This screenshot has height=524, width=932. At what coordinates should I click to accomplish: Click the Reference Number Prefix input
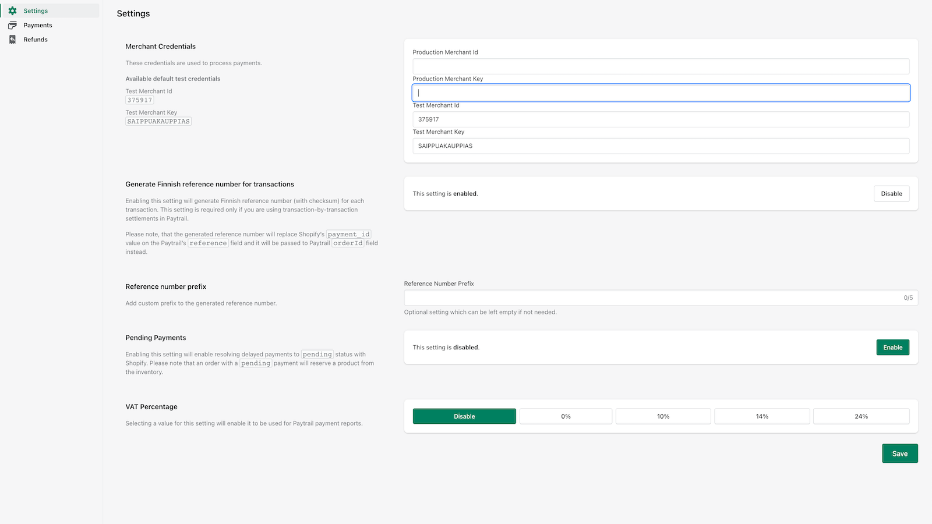661,298
